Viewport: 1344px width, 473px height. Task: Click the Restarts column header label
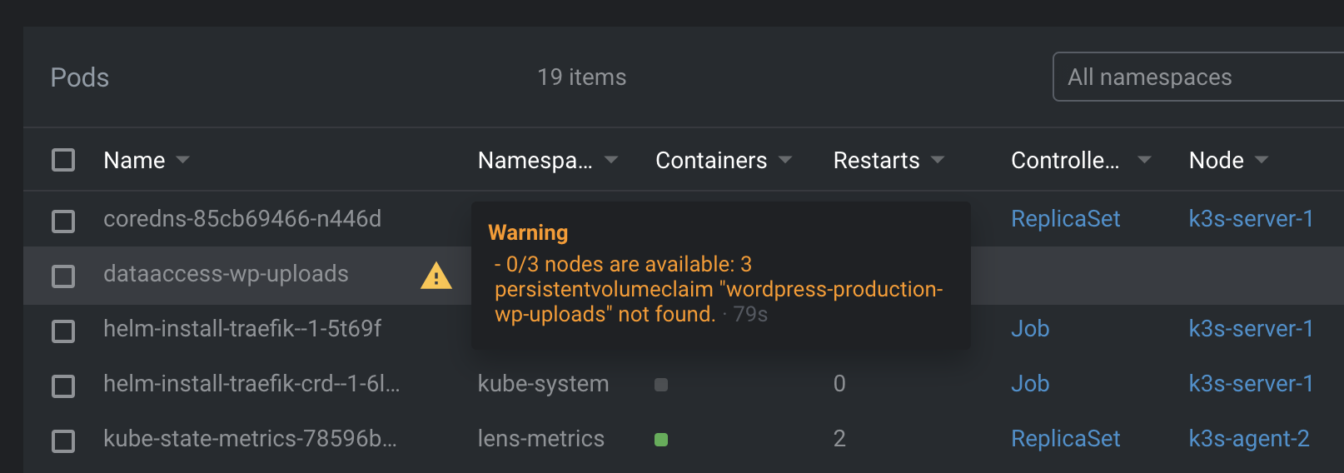876,160
